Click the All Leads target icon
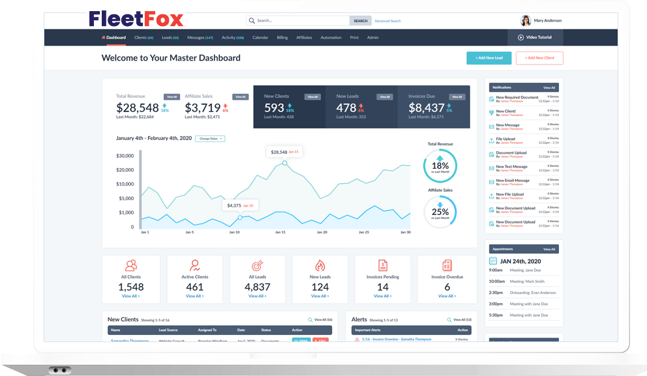Viewport: 647px width, 376px height. [x=258, y=265]
